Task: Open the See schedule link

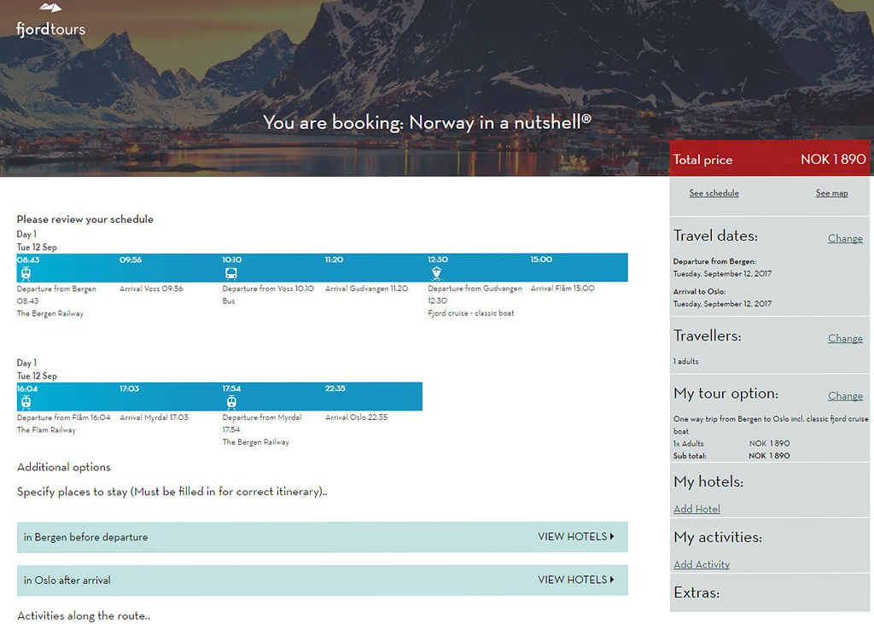Action: pyautogui.click(x=714, y=193)
